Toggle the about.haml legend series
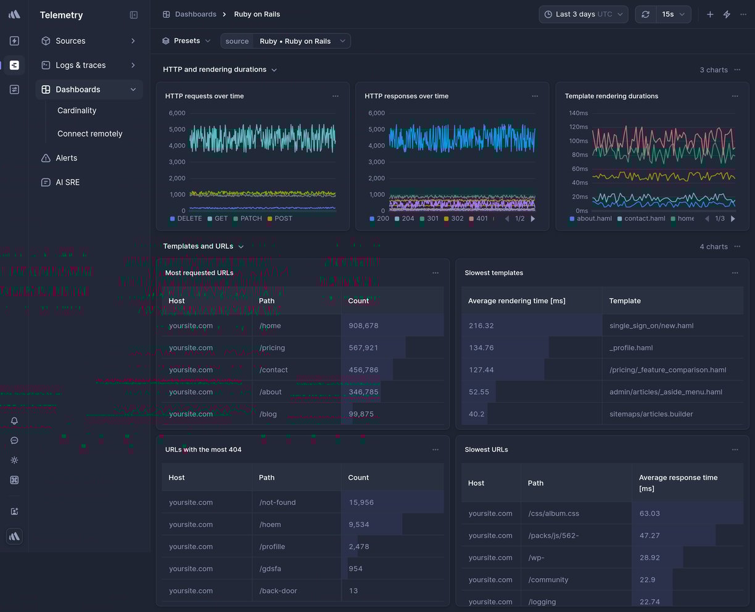755x612 pixels. (x=590, y=218)
